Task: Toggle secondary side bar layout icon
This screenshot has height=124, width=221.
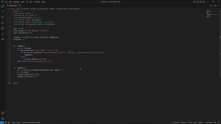Action: click(201, 2)
